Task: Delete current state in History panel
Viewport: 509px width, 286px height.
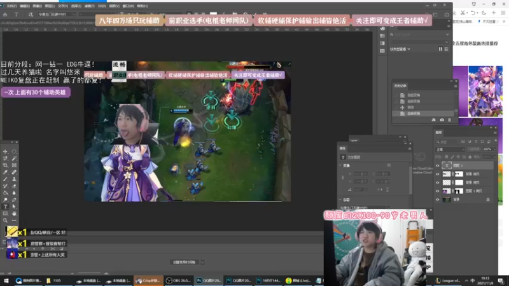Action: click(x=450, y=120)
